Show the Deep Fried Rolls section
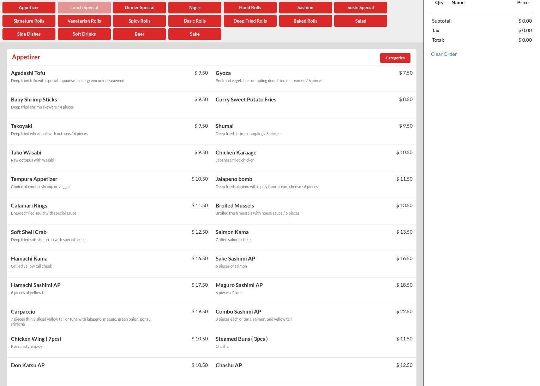The image size is (540, 386). (250, 21)
